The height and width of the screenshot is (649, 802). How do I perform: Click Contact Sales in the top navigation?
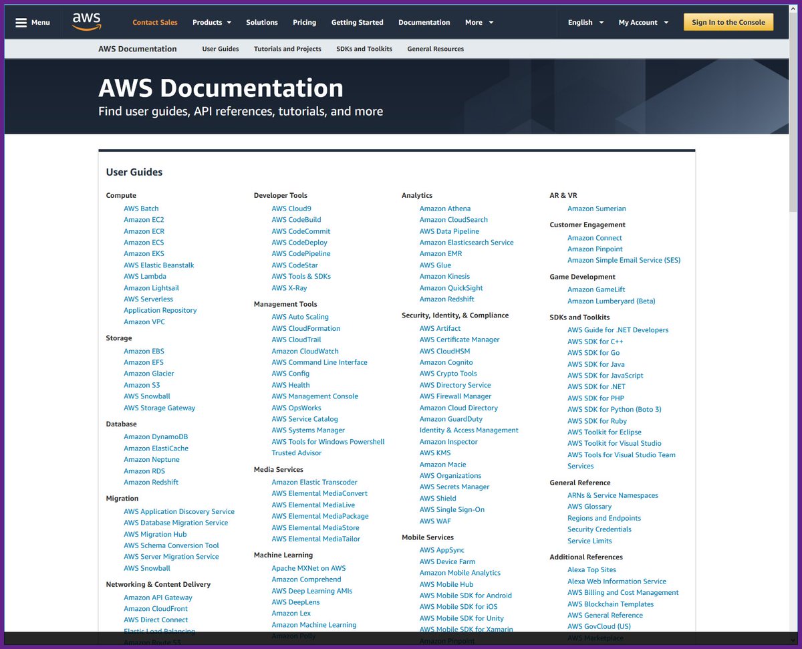[x=155, y=22]
